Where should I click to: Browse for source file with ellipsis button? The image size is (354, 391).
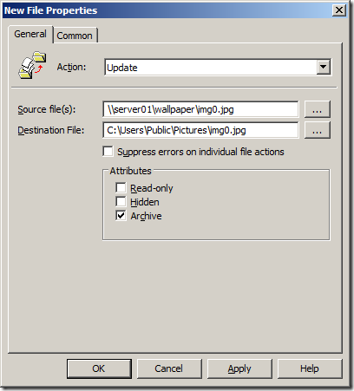click(318, 109)
